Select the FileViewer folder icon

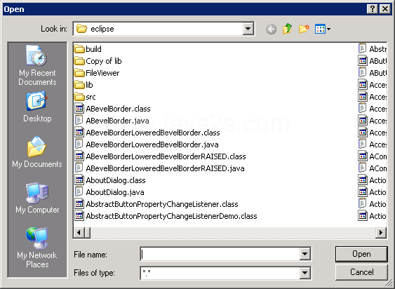tap(79, 73)
